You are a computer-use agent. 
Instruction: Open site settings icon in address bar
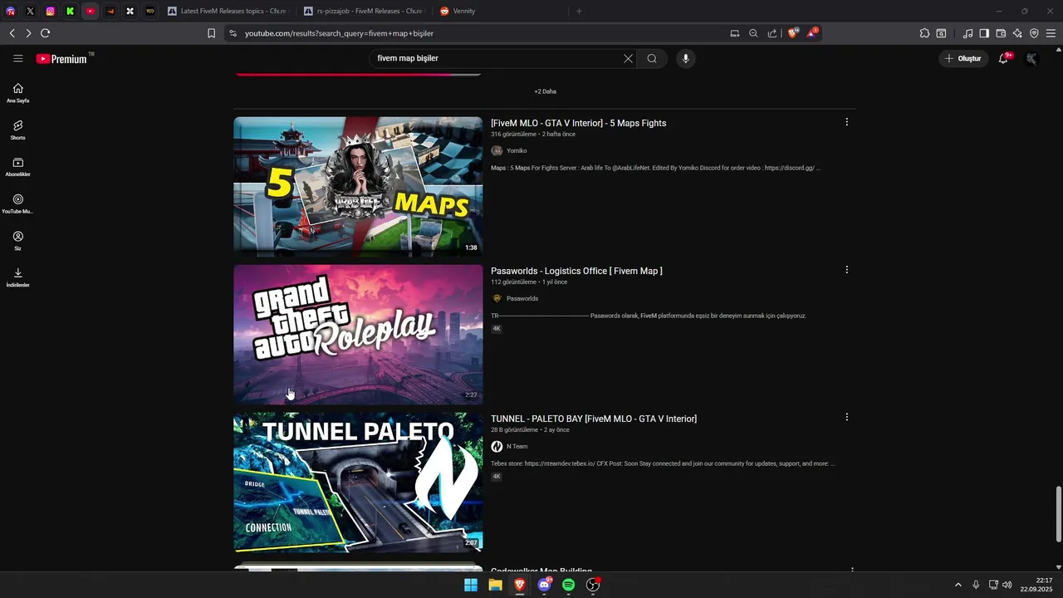[x=233, y=33]
